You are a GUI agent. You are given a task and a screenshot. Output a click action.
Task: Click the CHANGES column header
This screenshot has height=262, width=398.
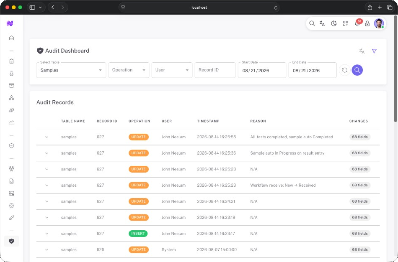coord(358,121)
